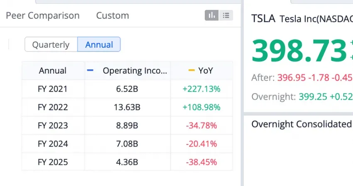Viewport: 353px width, 186px height.
Task: Open the Peer Comparison tab
Action: click(x=43, y=15)
